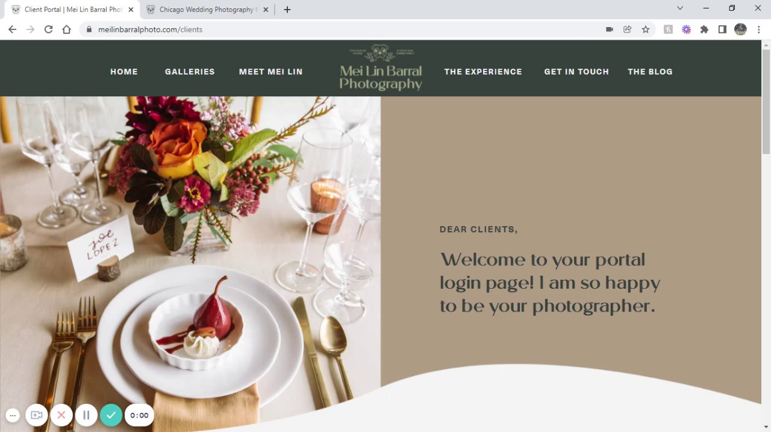Screen dimensions: 771x432
Task: Finish recording with the green checkmark
Action: pos(111,415)
